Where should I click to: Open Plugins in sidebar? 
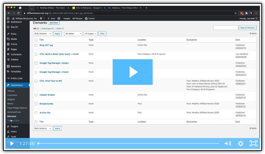[x=14, y=126]
